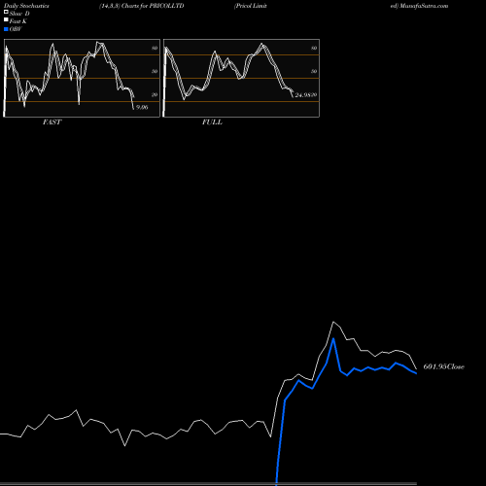Click the 20 level label in FAST chart

(155, 94)
